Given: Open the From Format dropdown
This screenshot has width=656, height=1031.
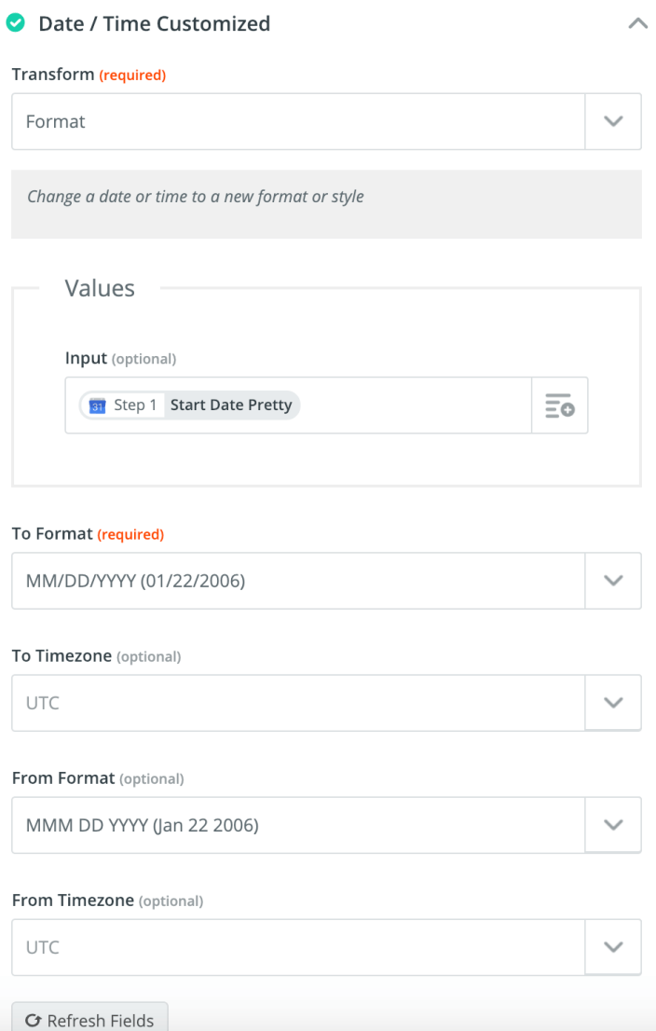Looking at the screenshot, I should coord(298,824).
